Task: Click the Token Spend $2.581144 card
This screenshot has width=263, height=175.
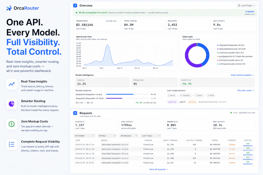Action: pos(97,25)
